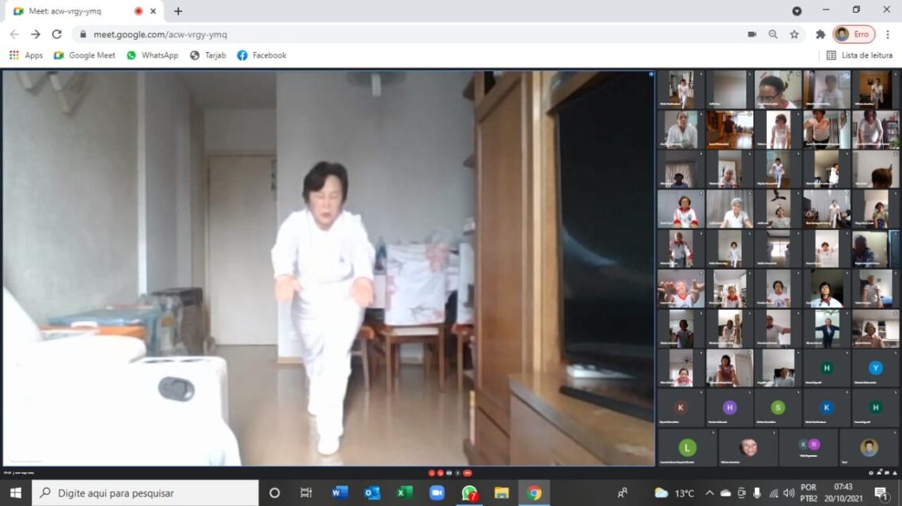The image size is (902, 506).
Task: Select the Meet: acw-vrgy-ymq tab
Action: coord(71,11)
